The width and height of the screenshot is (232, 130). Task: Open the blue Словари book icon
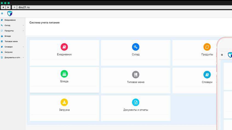(207, 75)
